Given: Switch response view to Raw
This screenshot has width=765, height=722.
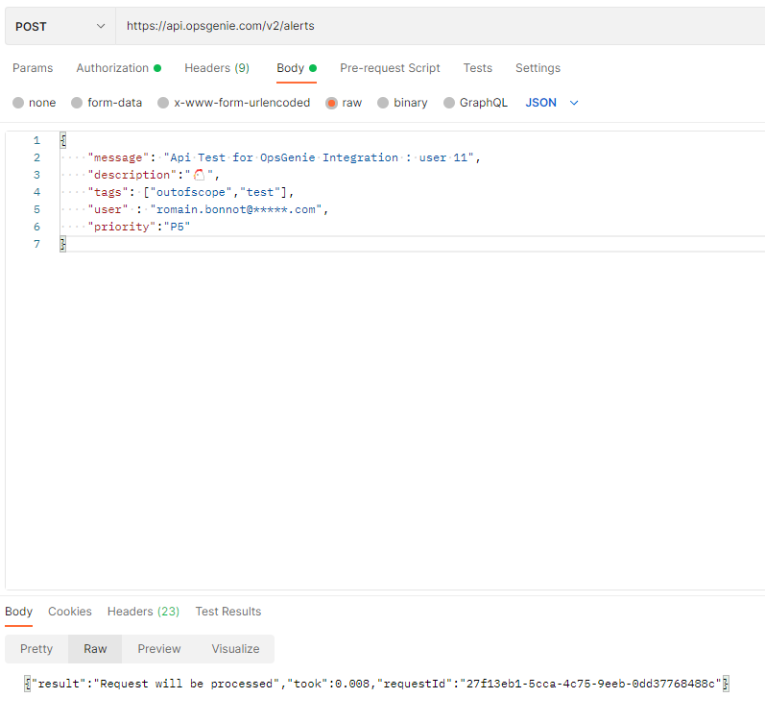Looking at the screenshot, I should click(95, 649).
